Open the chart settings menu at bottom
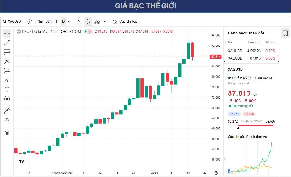 [216, 173]
